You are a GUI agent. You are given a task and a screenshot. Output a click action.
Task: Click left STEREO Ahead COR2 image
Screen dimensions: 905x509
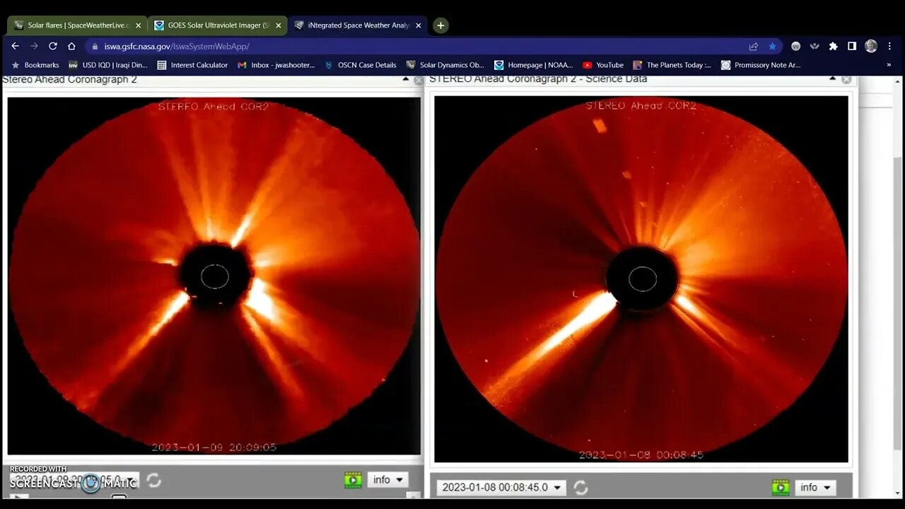pos(214,276)
